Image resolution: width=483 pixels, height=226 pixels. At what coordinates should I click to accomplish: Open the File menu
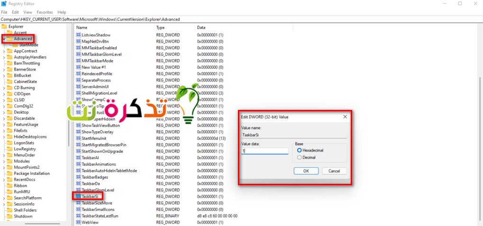click(x=4, y=12)
